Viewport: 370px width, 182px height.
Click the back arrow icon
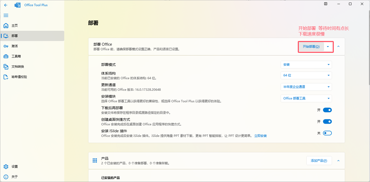[6, 5]
